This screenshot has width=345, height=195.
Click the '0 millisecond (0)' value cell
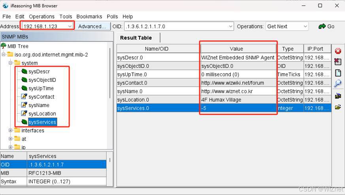point(239,74)
